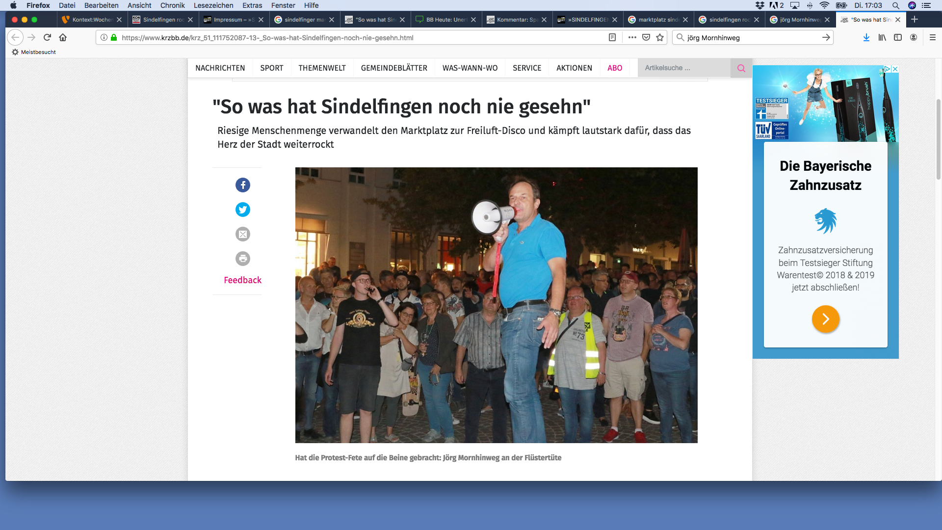Switch to the jörg Mornhinweg tab

pyautogui.click(x=800, y=20)
